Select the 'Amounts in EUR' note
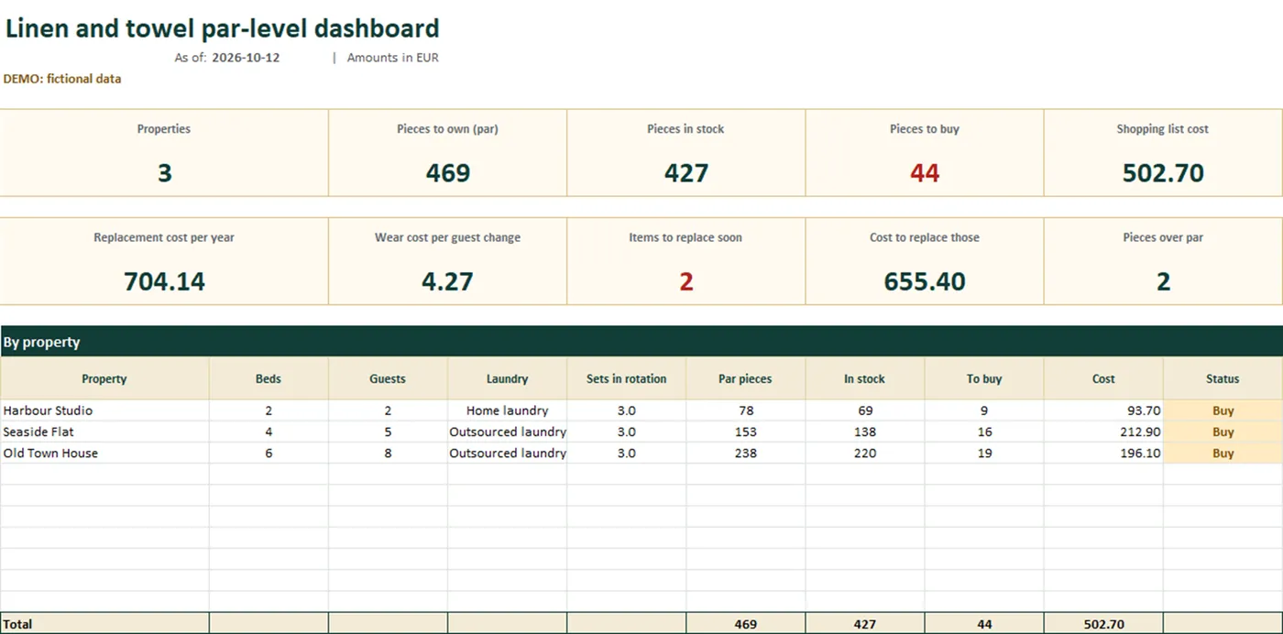 coord(392,58)
